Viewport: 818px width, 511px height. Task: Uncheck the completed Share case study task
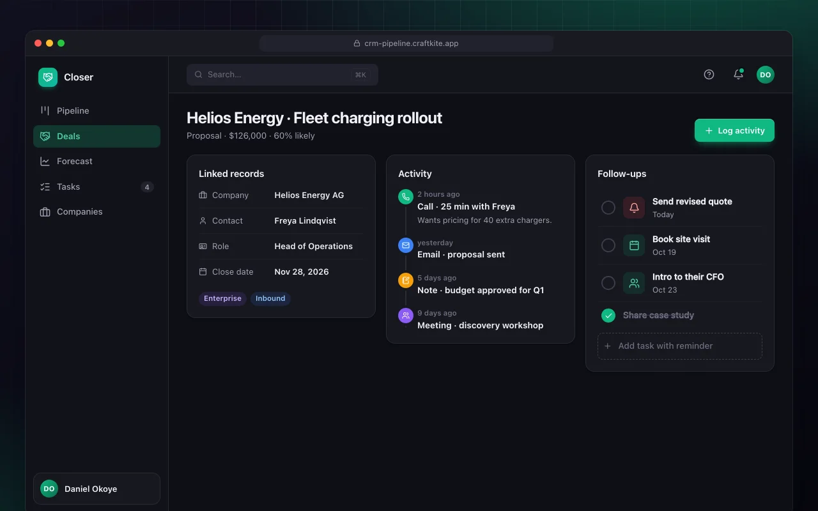click(608, 316)
